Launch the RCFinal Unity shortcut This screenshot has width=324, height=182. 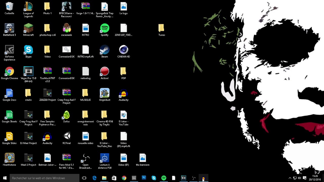pos(67,138)
